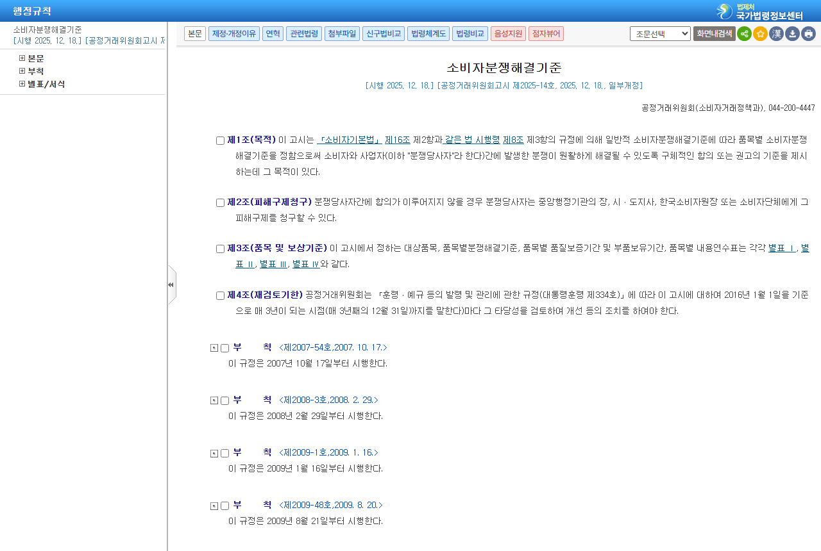This screenshot has width=821, height=551.
Task: Open the 제16조 link in Article 1
Action: click(398, 140)
